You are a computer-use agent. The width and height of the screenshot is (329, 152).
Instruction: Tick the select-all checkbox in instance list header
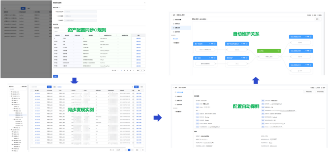[x=32, y=90]
